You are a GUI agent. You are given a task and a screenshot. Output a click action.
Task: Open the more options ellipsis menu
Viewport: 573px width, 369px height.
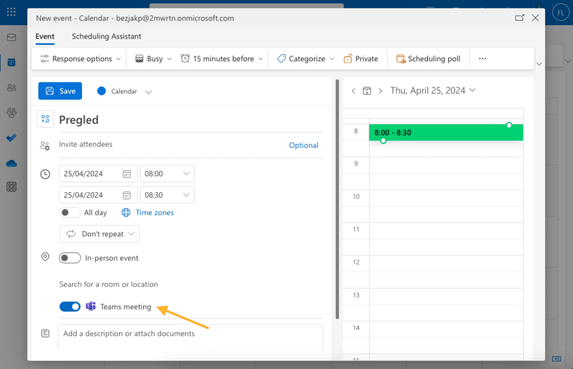coord(482,59)
